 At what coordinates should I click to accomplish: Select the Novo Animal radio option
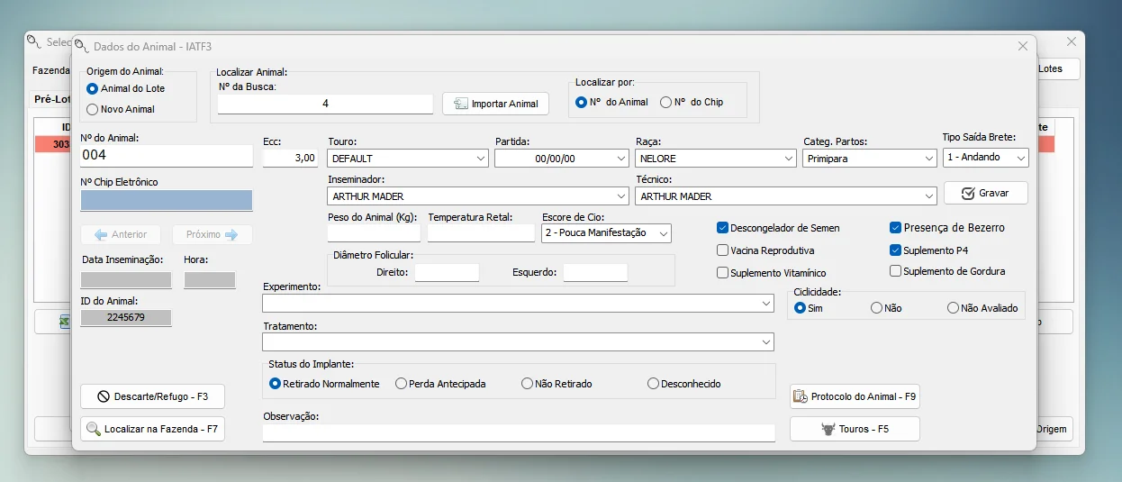pos(121,109)
